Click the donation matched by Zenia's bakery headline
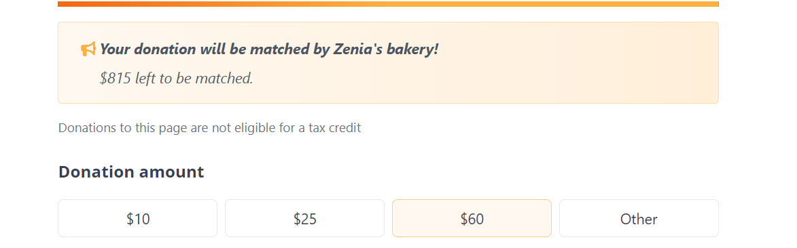This screenshot has height=248, width=797. pyautogui.click(x=269, y=49)
